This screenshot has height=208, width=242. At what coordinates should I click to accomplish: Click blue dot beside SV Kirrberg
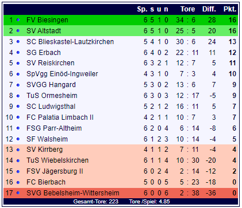pos(18,150)
